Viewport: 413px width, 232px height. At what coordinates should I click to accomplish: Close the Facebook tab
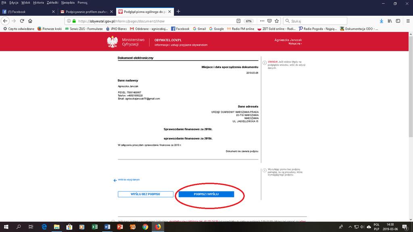[54, 12]
